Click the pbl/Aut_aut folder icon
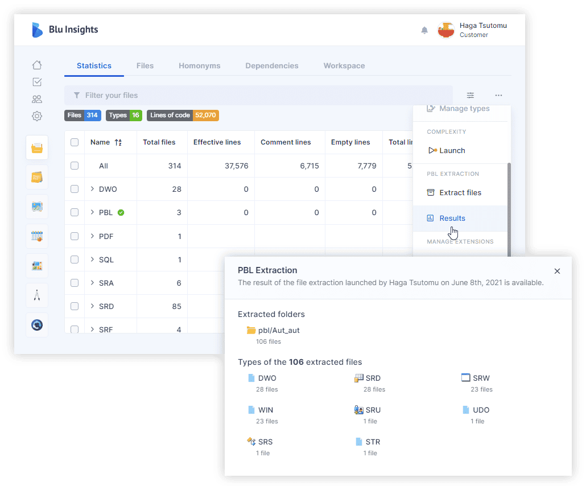The image size is (586, 490). click(x=251, y=330)
